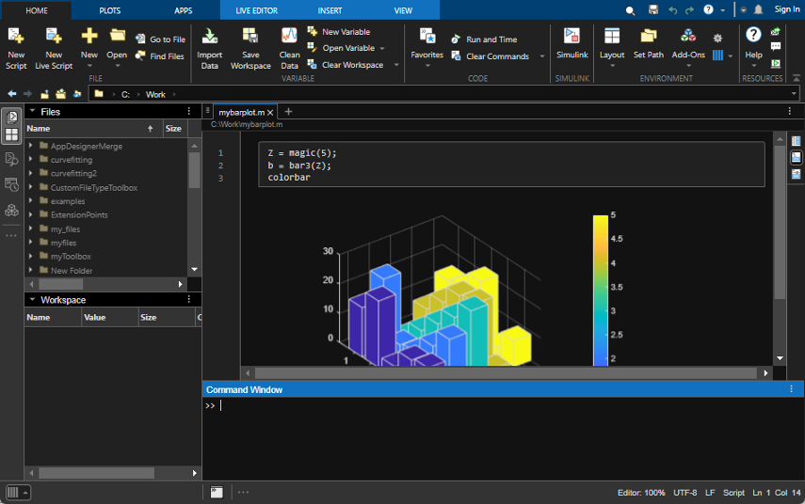Open the LIVE EDITOR tab
The image size is (805, 504).
[x=256, y=10]
